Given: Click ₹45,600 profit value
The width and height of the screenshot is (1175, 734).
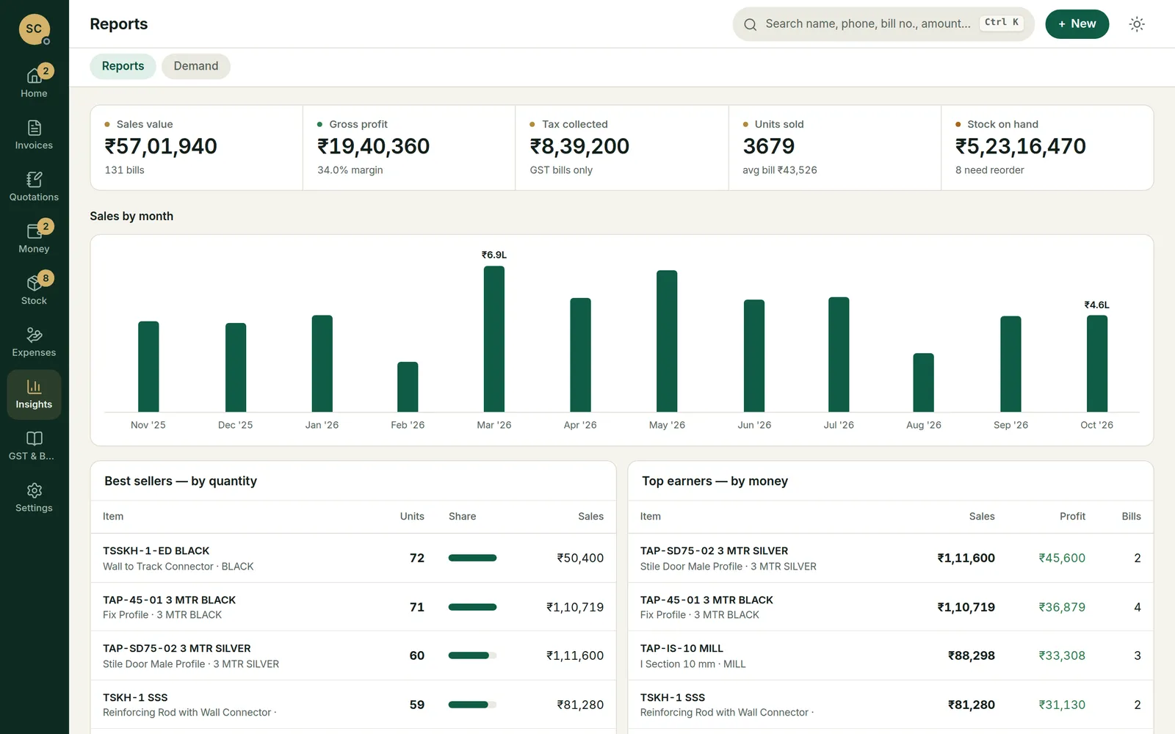Looking at the screenshot, I should click(x=1062, y=558).
